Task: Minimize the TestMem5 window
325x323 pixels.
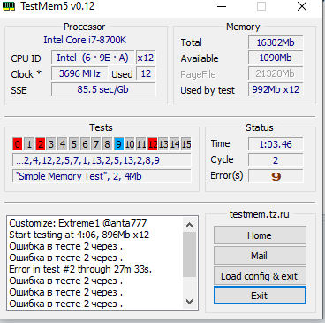Action: [222, 6]
